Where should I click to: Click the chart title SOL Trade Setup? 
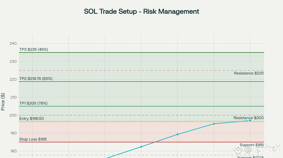141,12
